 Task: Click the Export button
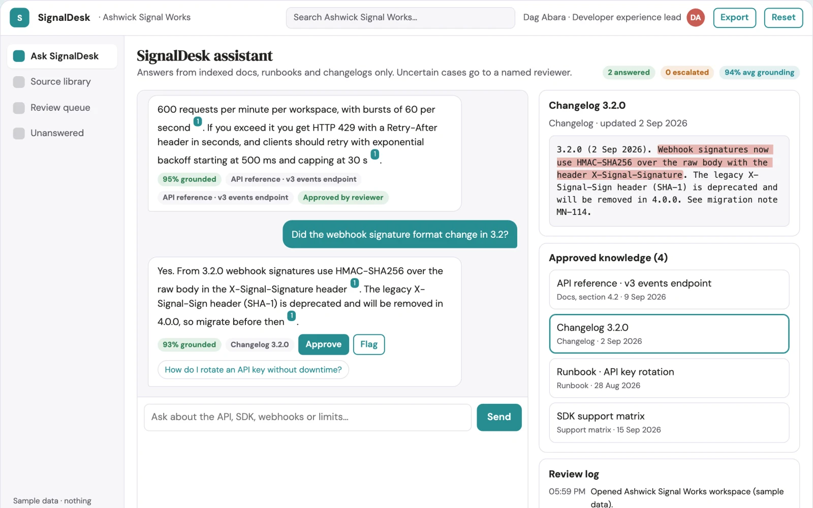[734, 18]
